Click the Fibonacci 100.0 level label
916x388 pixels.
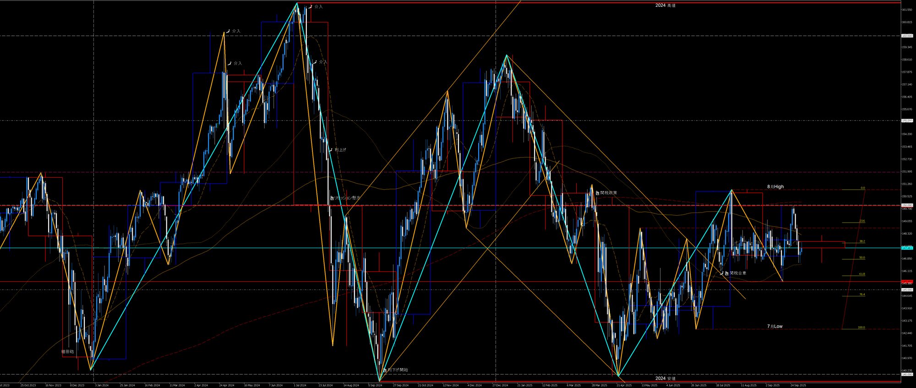coord(861,328)
